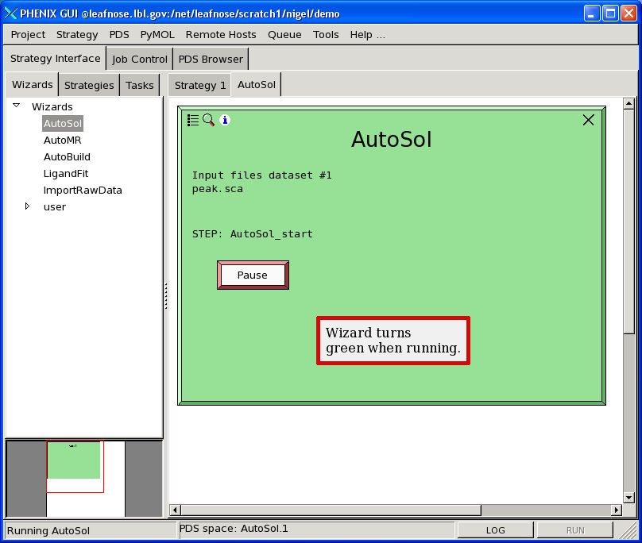Close the AutoSol wizard panel with X

(588, 120)
